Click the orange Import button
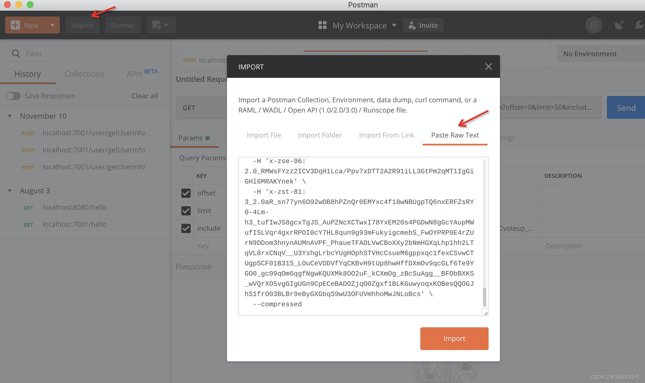This screenshot has width=645, height=383. click(x=454, y=338)
